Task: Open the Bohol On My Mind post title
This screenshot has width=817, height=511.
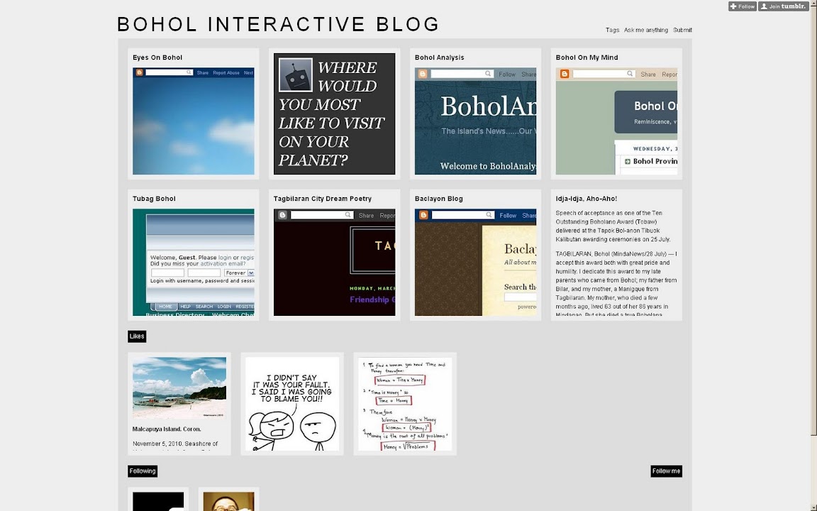Action: pyautogui.click(x=587, y=57)
